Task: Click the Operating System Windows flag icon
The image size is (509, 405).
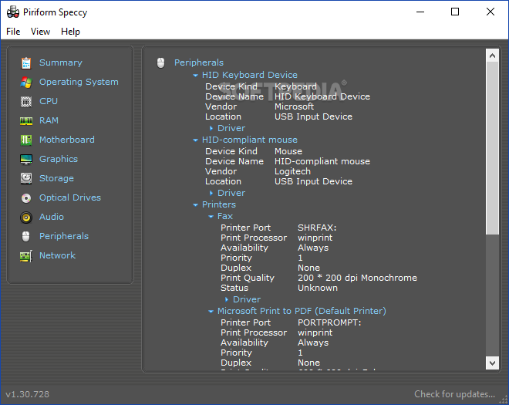Action: 26,83
